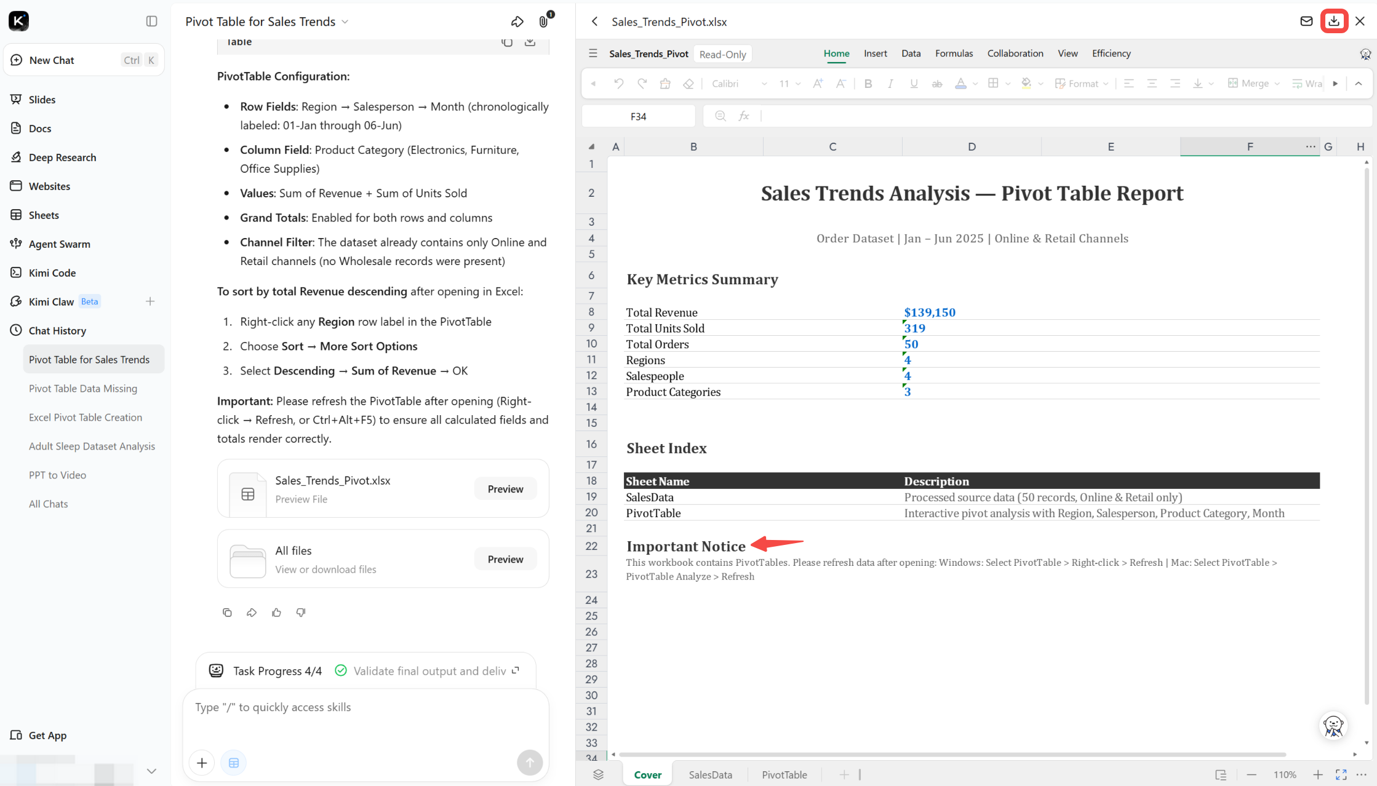The width and height of the screenshot is (1377, 786).
Task: Add a new sheet with plus
Action: [844, 775]
